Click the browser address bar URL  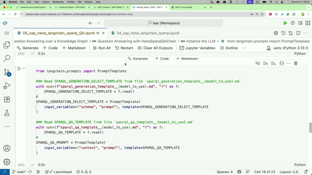tap(79, 14)
